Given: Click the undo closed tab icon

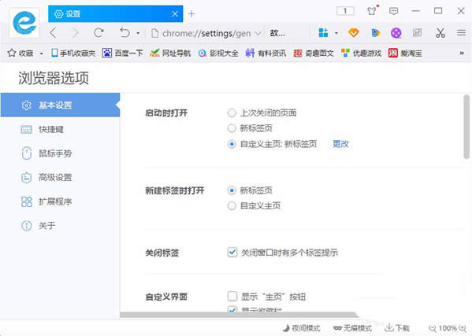Looking at the screenshot, I should point(125,32).
